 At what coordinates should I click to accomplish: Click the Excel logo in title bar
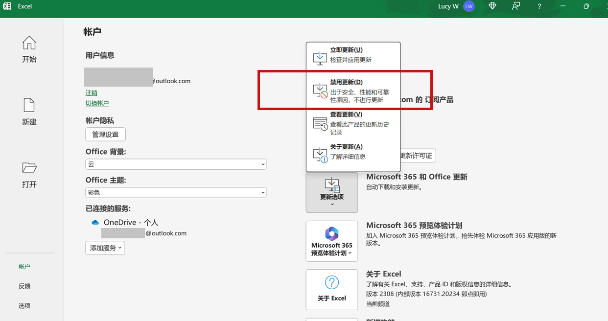point(7,6)
